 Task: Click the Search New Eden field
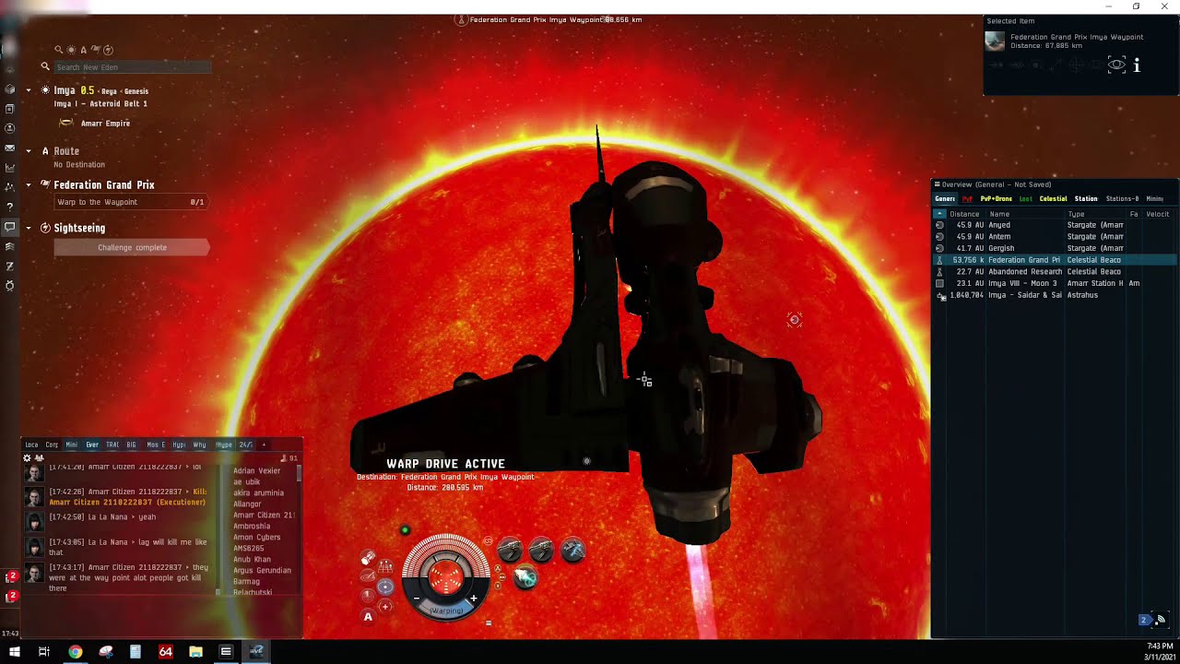tap(132, 66)
